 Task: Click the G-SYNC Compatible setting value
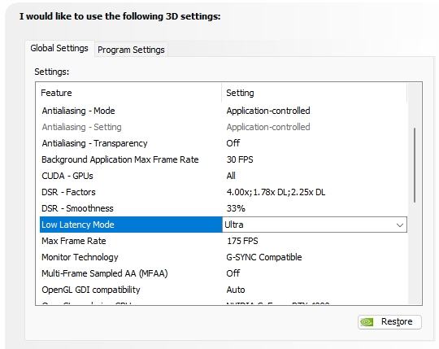[264, 257]
